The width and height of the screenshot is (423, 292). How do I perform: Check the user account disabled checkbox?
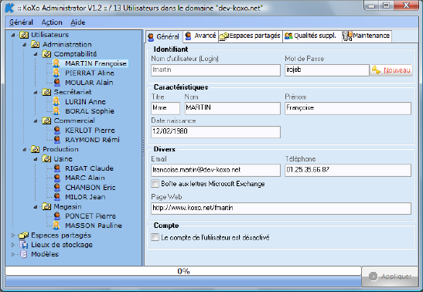pos(155,237)
